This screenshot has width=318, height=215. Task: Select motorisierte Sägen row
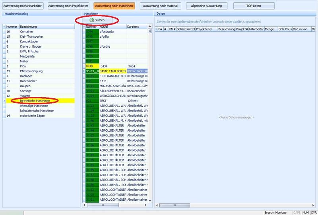tap(39, 115)
